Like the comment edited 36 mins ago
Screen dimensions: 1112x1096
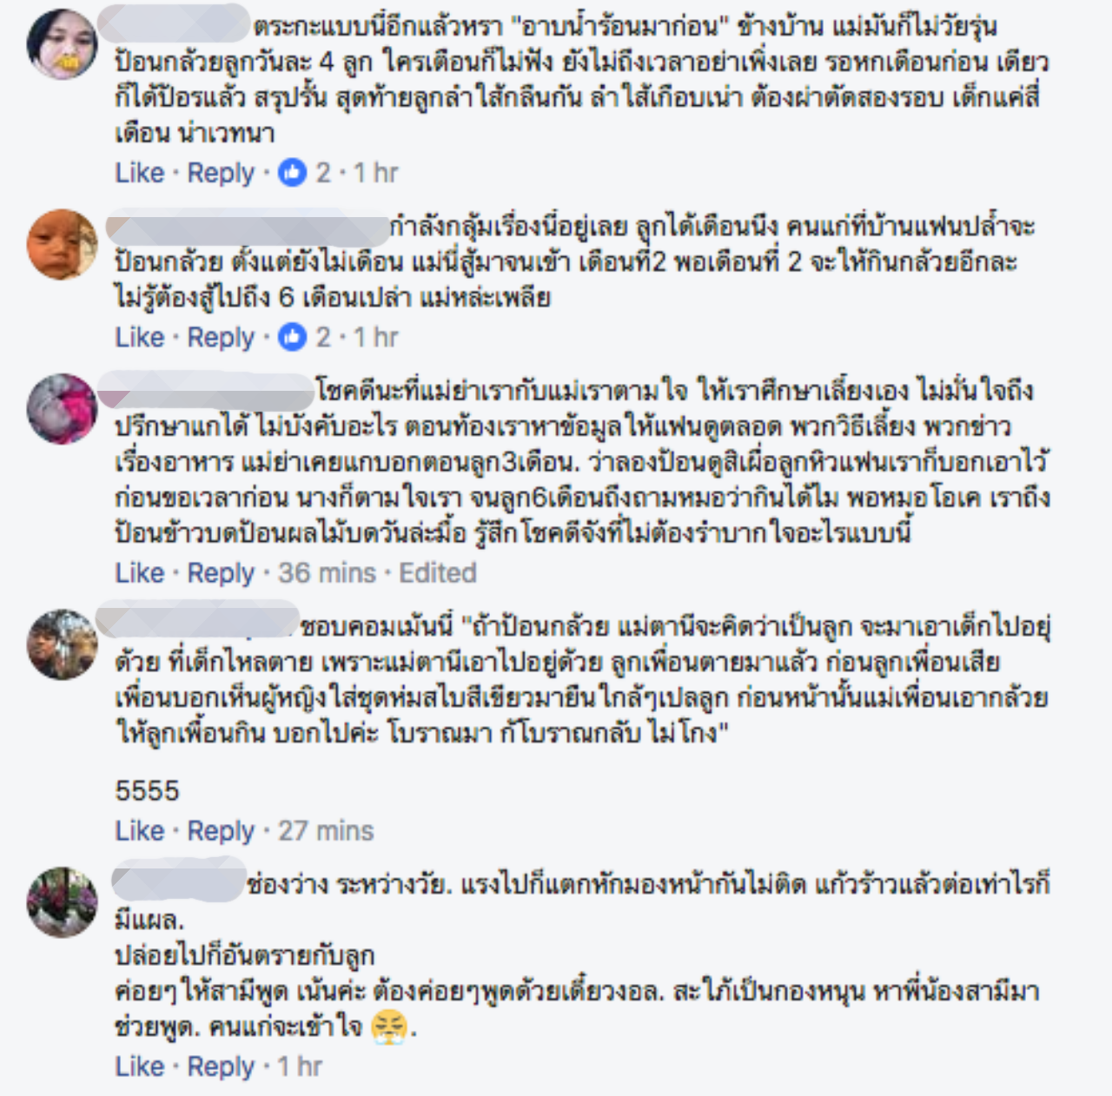point(139,573)
